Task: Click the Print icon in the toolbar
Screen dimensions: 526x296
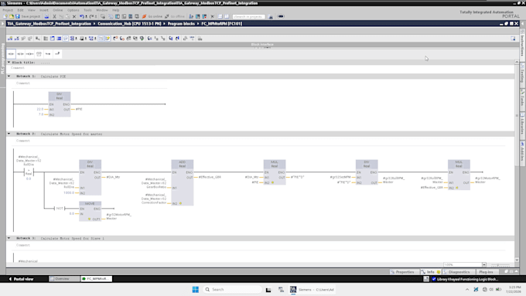Action: pos(46,16)
